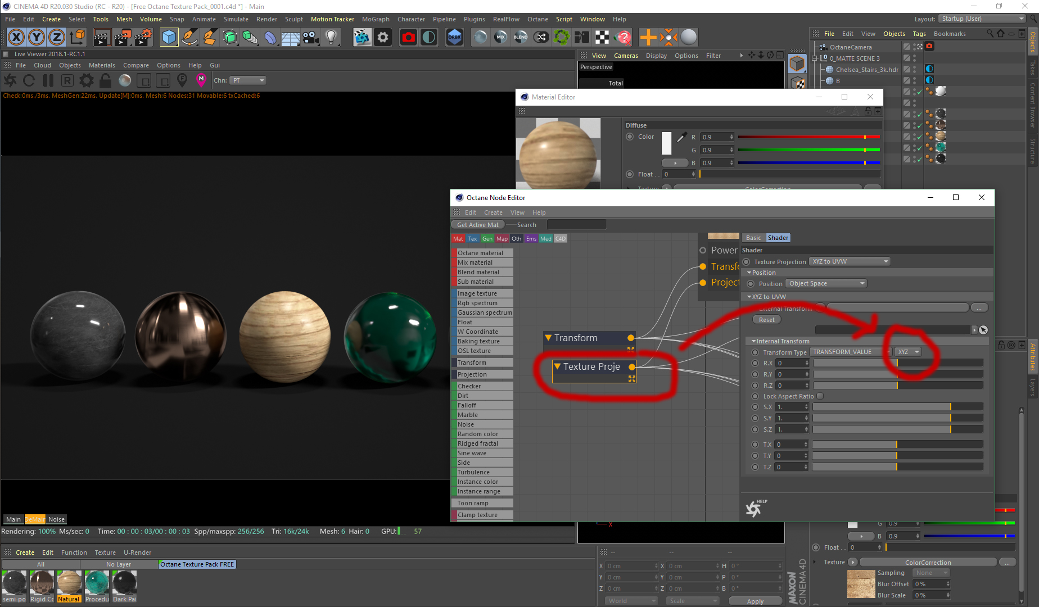Create an Octane Mix material via MIX icon
The height and width of the screenshot is (607, 1039).
[x=500, y=37]
